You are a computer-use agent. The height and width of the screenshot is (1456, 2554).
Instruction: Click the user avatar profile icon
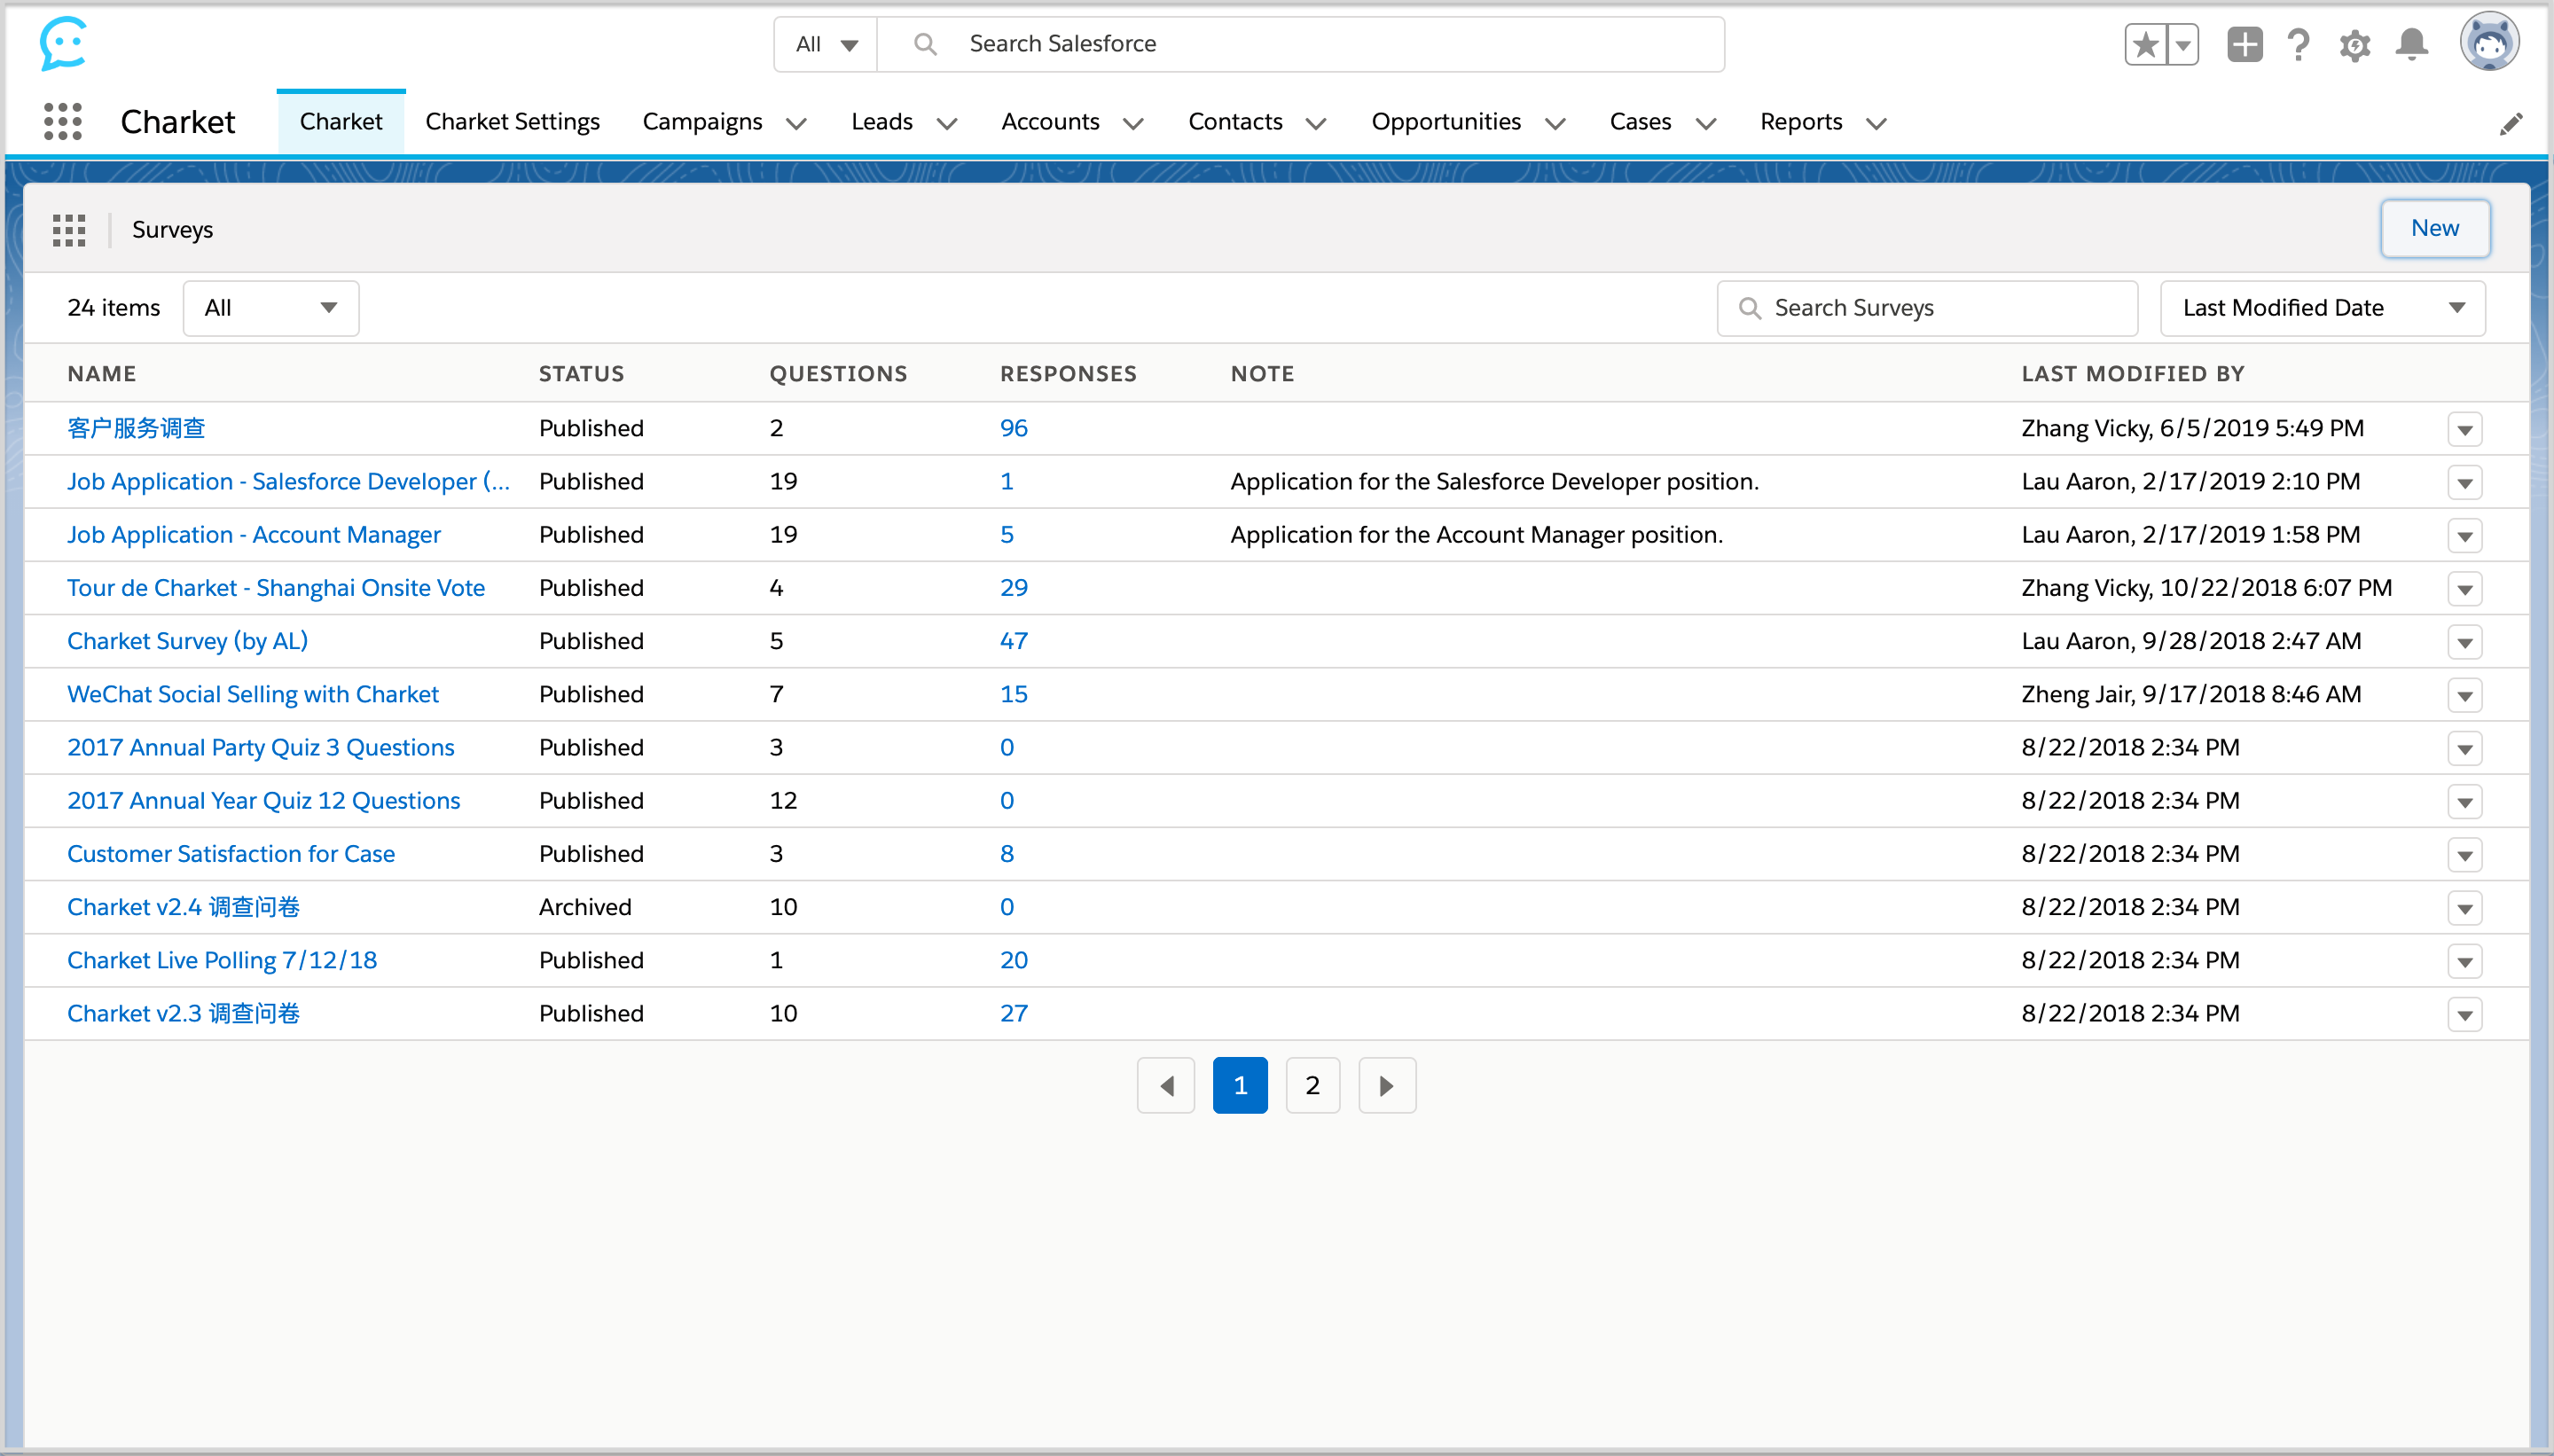(x=2488, y=43)
